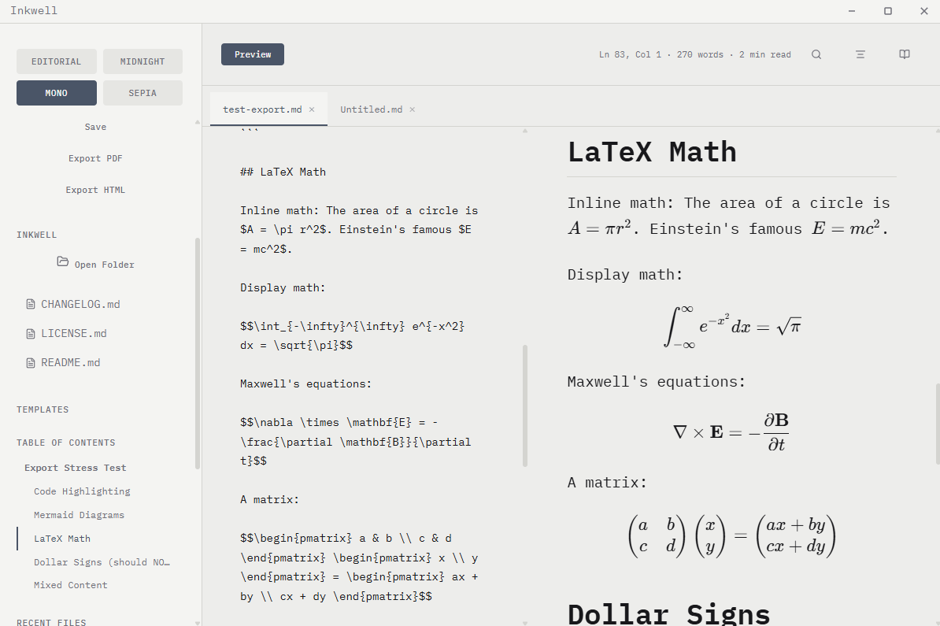The height and width of the screenshot is (626, 940).
Task: Jump to Mermaid Diagrams in contents
Action: tap(80, 515)
